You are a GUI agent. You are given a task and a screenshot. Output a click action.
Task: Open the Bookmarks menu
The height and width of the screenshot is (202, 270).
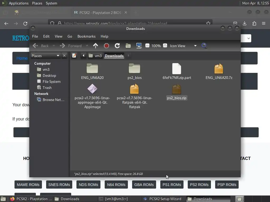tap(86, 36)
